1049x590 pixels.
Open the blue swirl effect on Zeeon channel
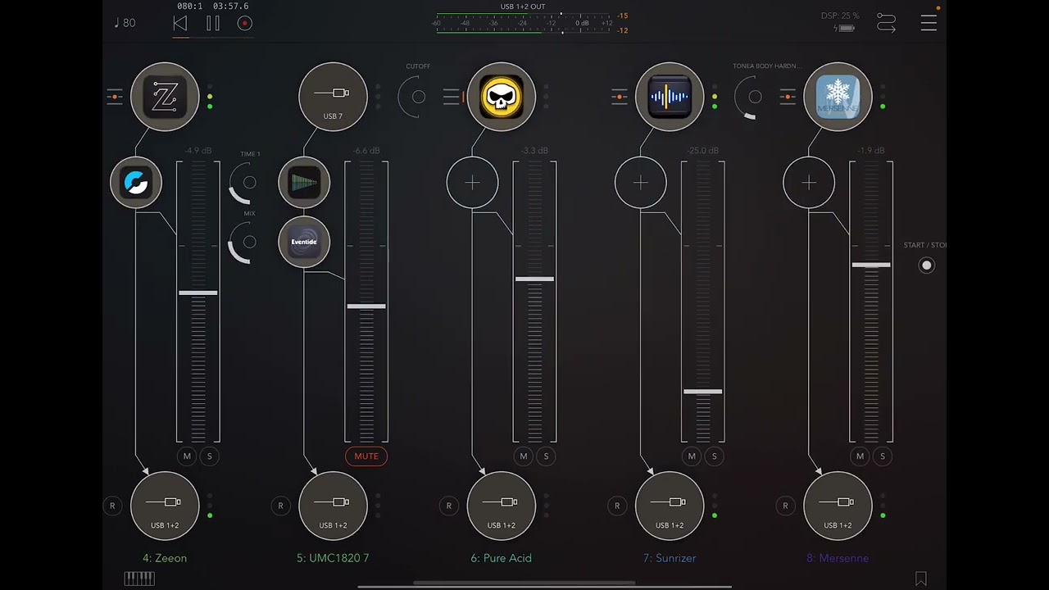(x=136, y=183)
